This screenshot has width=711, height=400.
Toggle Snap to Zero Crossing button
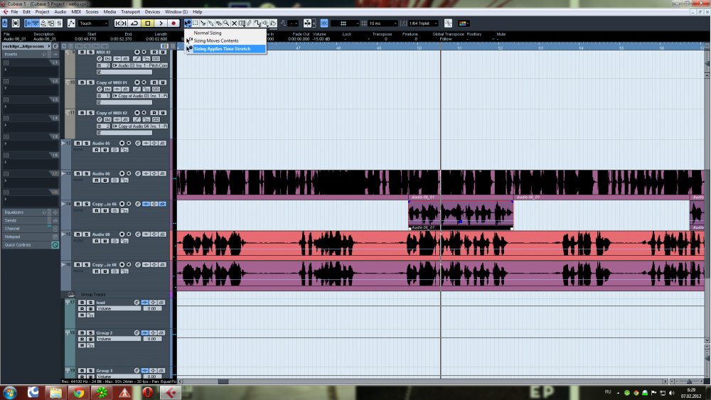(x=448, y=23)
